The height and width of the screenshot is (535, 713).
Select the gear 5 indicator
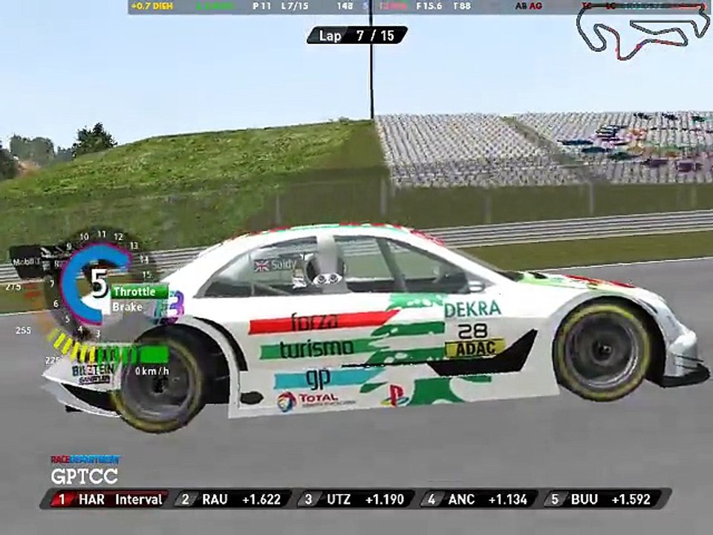pyautogui.click(x=99, y=283)
